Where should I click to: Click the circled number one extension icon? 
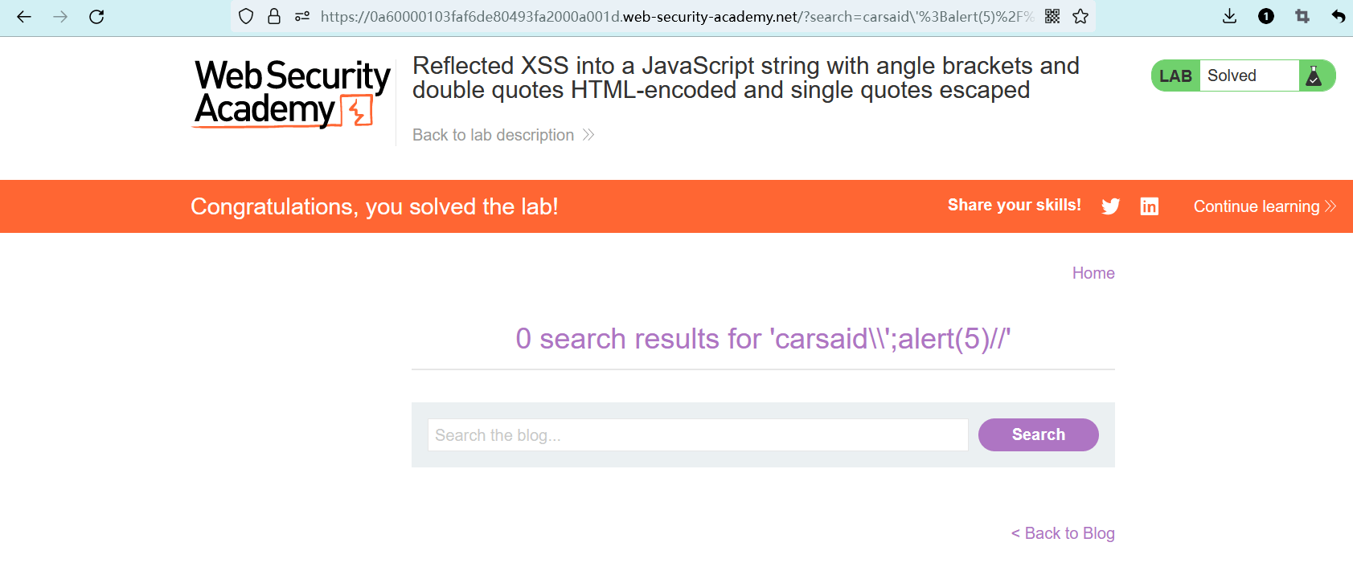(1266, 16)
